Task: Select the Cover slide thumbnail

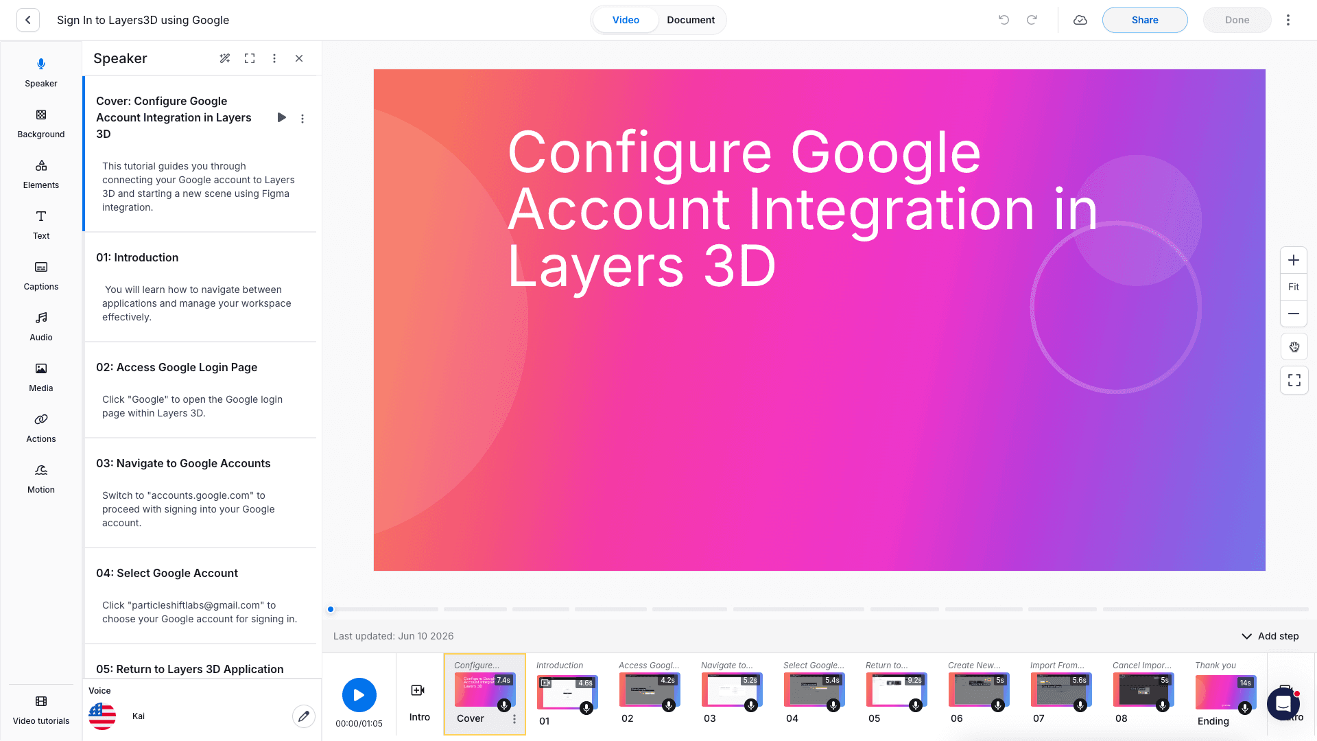Action: tap(484, 690)
